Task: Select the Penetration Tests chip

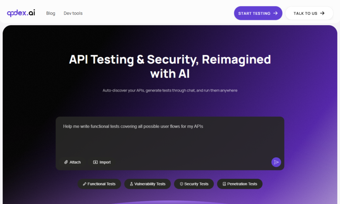Action: point(240,184)
